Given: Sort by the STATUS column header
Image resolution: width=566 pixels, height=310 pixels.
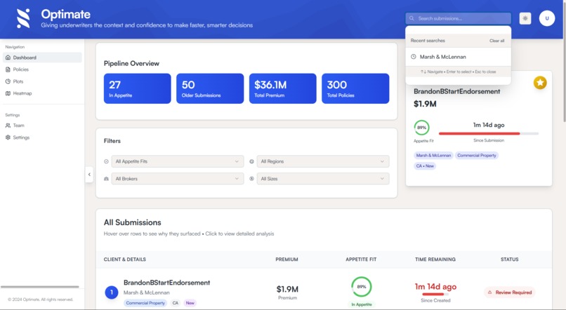Looking at the screenshot, I should click(x=509, y=260).
